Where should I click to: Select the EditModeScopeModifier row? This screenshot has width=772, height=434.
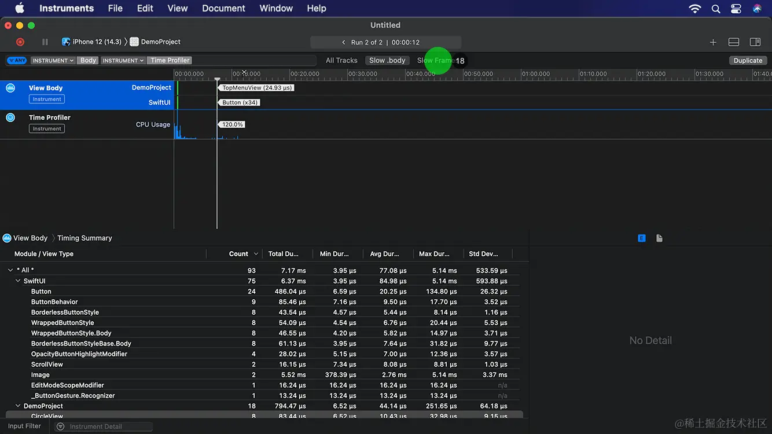pyautogui.click(x=264, y=385)
